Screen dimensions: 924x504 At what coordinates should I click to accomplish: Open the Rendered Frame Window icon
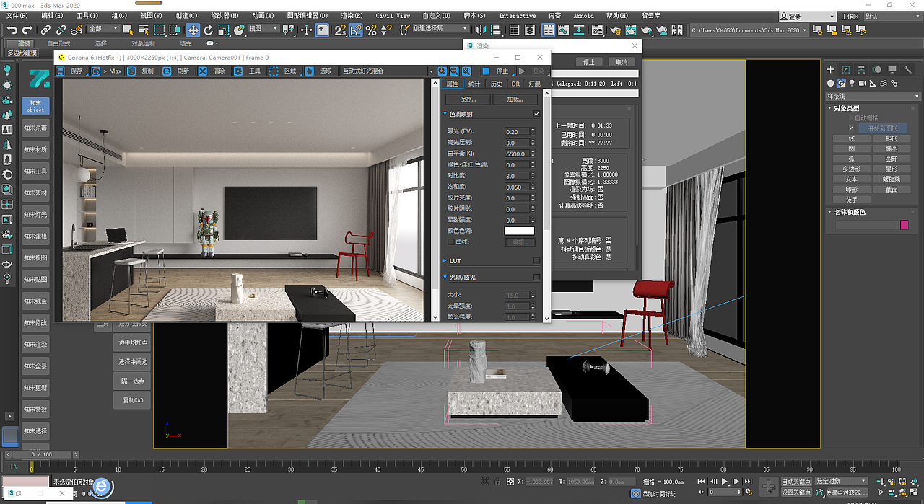click(x=631, y=30)
